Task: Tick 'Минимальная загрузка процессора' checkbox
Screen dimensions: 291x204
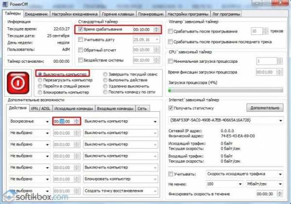Action: click(170, 61)
